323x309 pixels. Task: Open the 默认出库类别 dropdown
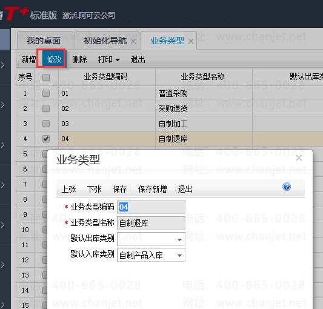pyautogui.click(x=151, y=239)
